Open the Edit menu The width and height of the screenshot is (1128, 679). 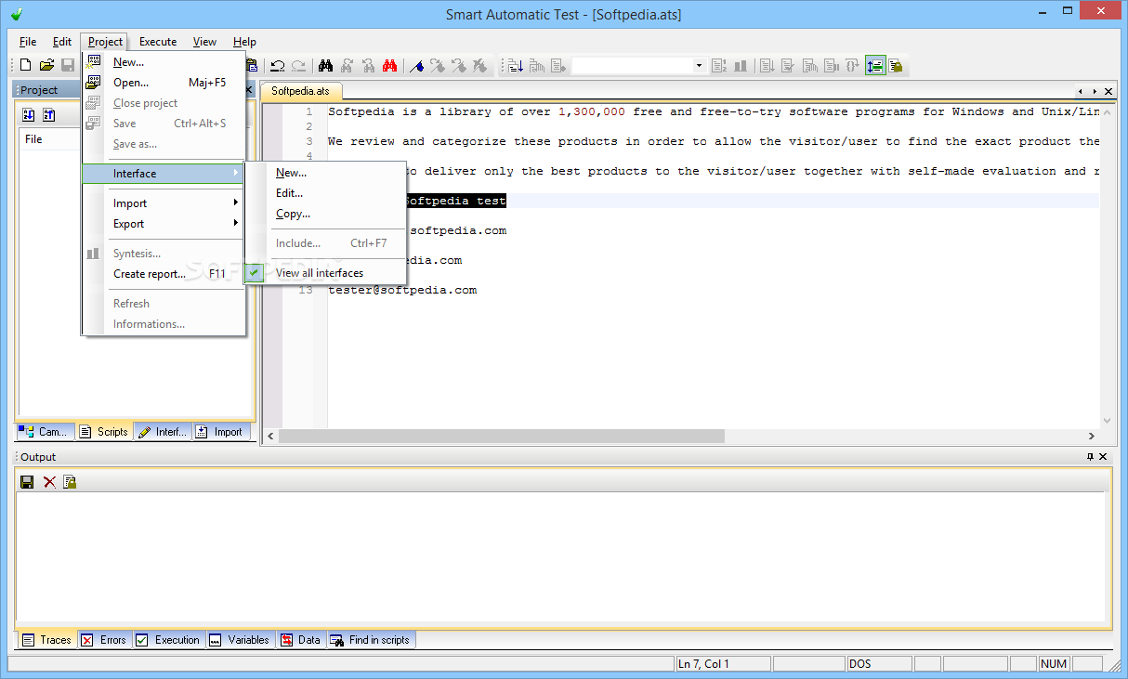pos(61,42)
